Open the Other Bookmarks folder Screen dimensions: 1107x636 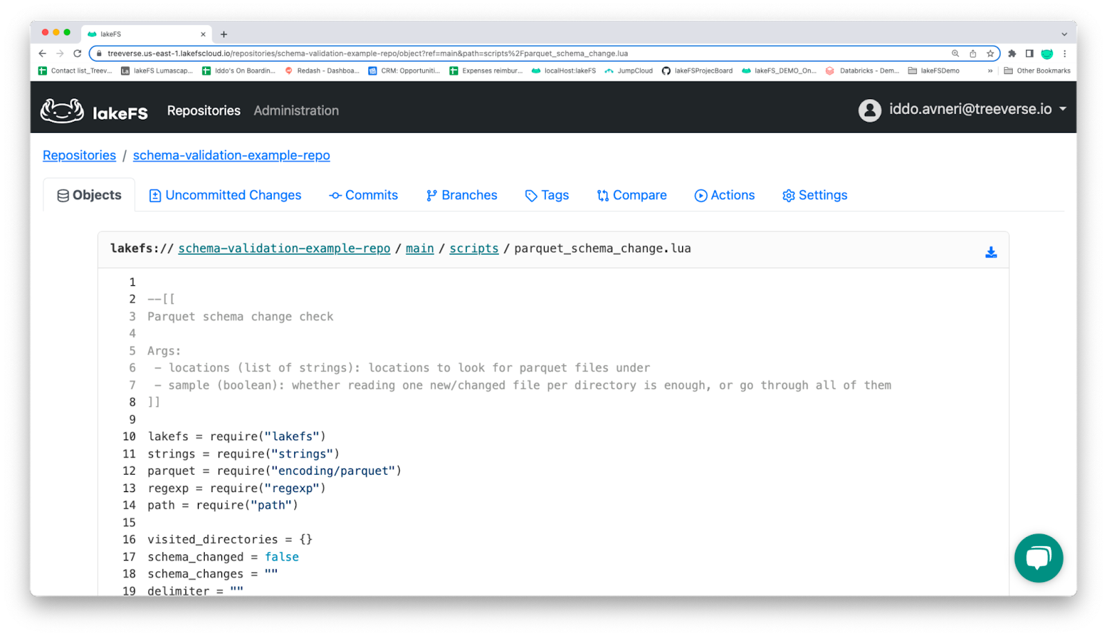(1037, 71)
